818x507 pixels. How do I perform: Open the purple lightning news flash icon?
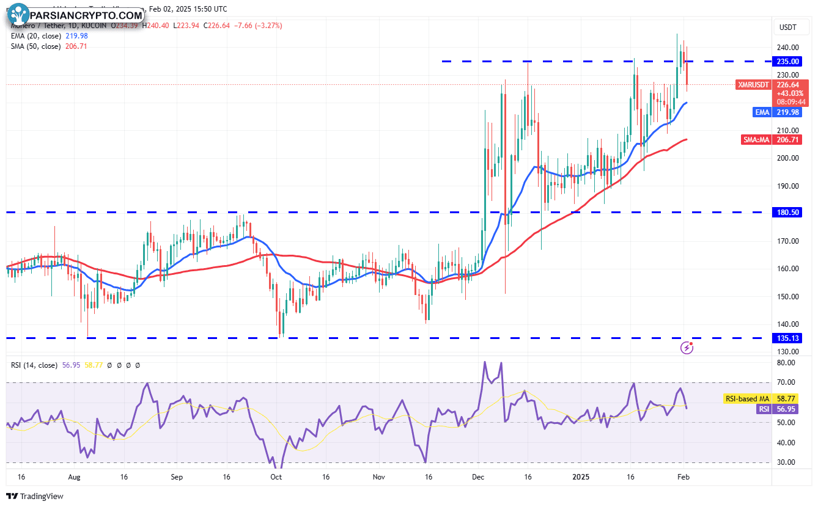coord(687,348)
